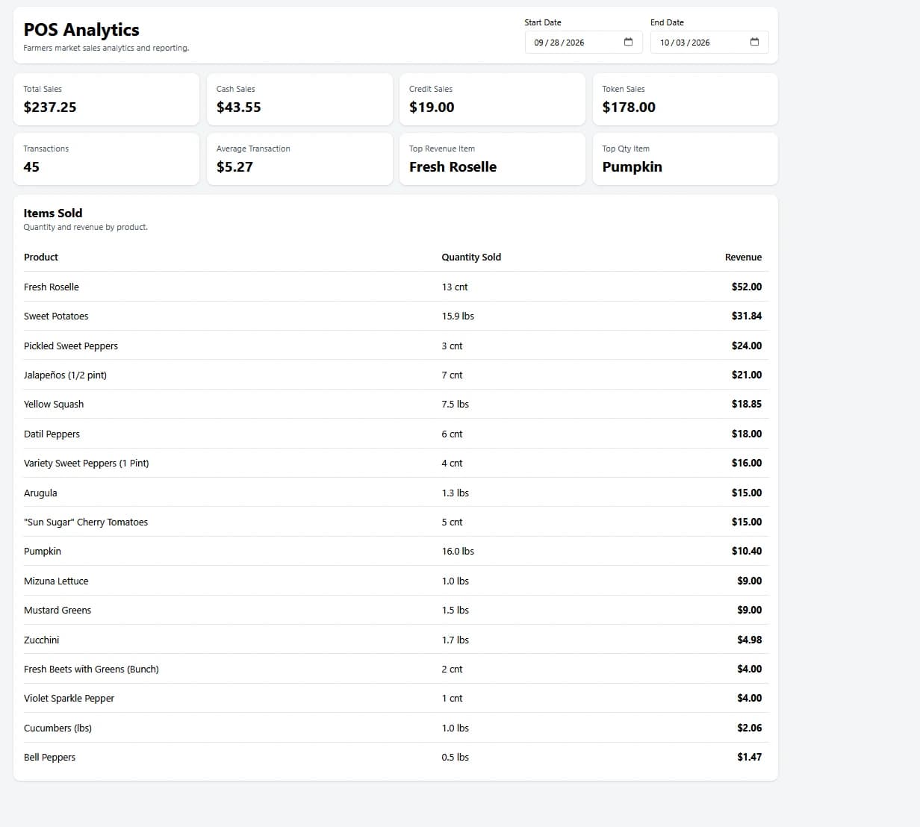Click the $1.47 revenue value

click(750, 757)
